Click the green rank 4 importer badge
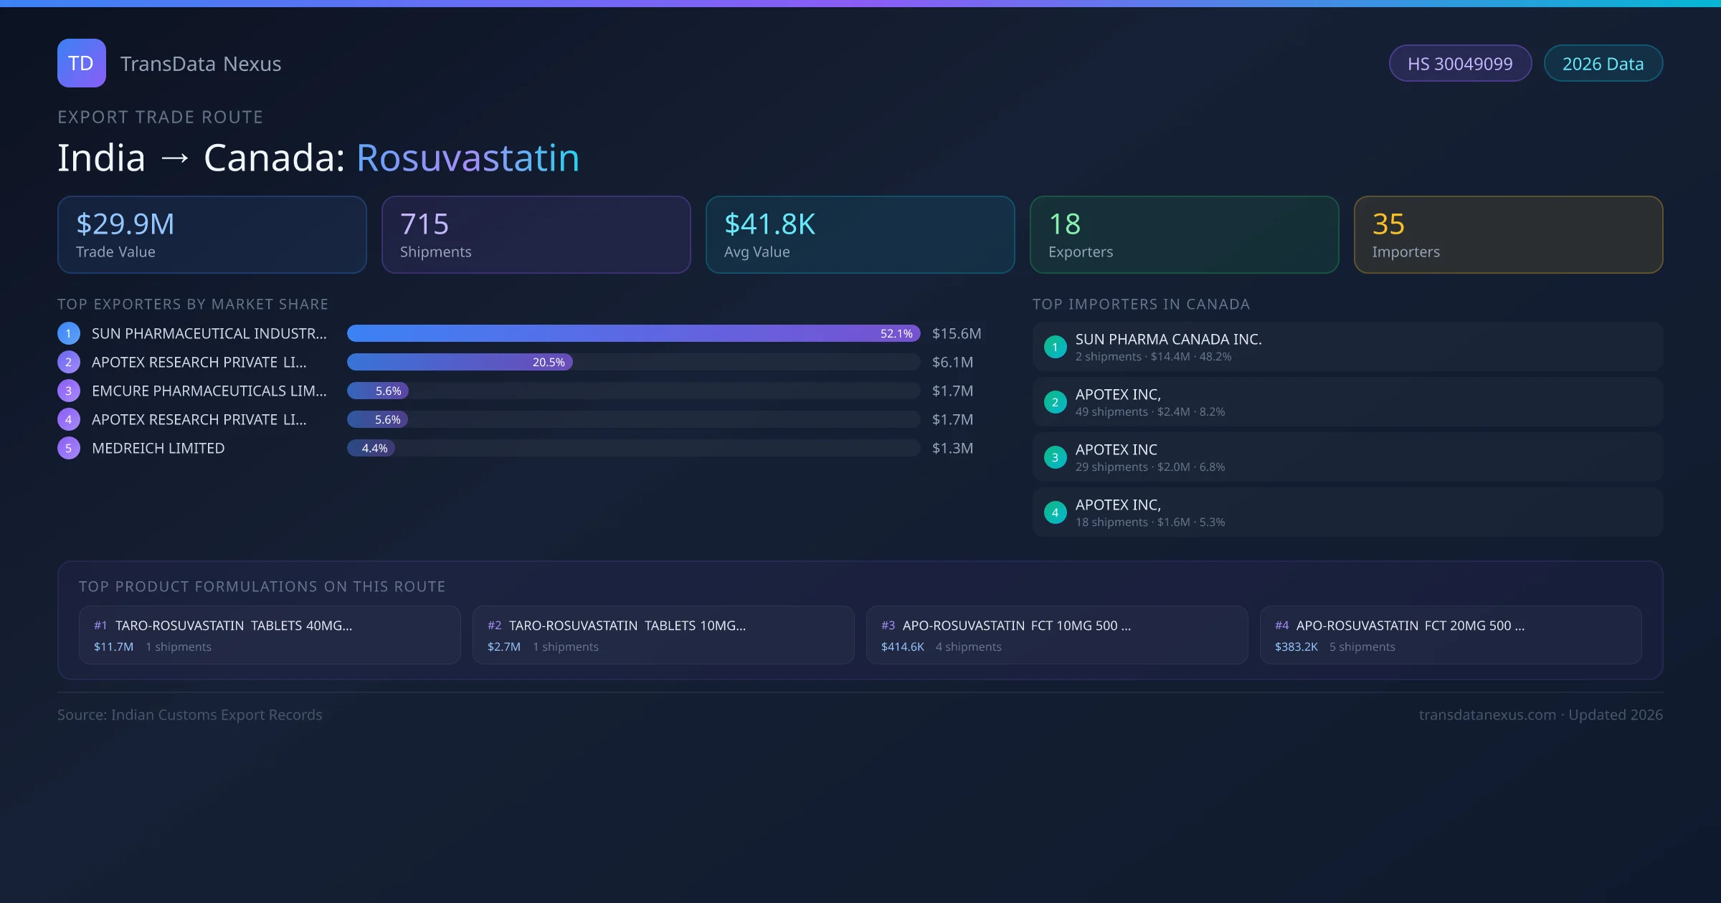This screenshot has width=1721, height=903. point(1055,512)
